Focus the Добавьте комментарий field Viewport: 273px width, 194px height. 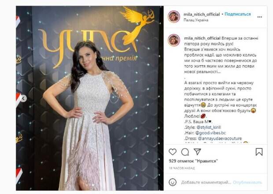(206, 183)
